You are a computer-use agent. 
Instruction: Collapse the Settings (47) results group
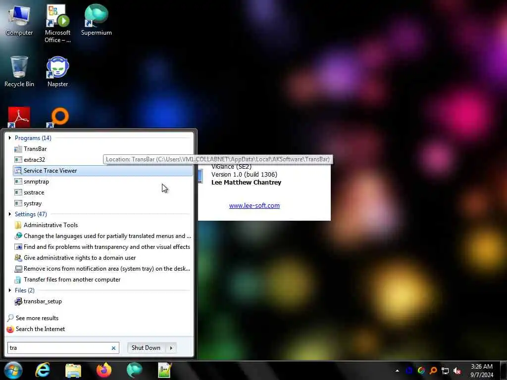point(10,214)
